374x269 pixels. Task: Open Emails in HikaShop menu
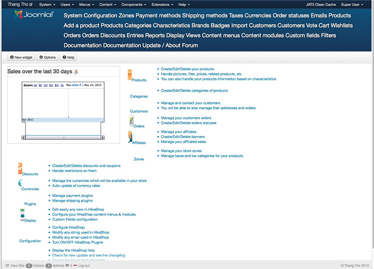[319, 15]
